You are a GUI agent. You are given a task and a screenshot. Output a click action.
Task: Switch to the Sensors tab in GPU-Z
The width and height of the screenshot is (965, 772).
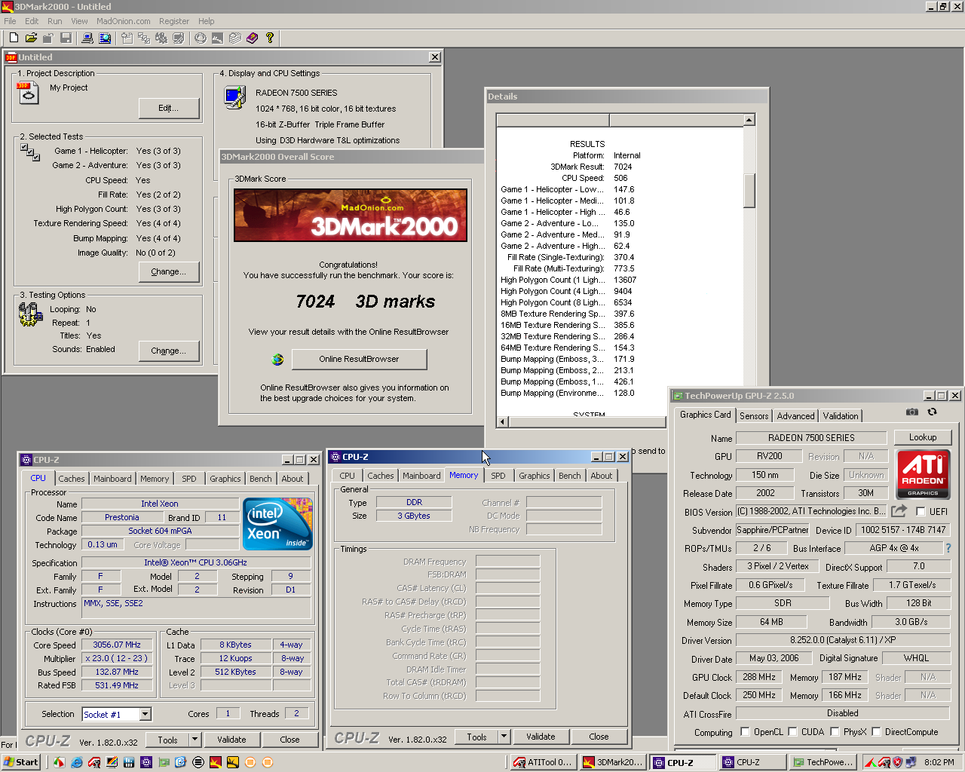(x=754, y=415)
